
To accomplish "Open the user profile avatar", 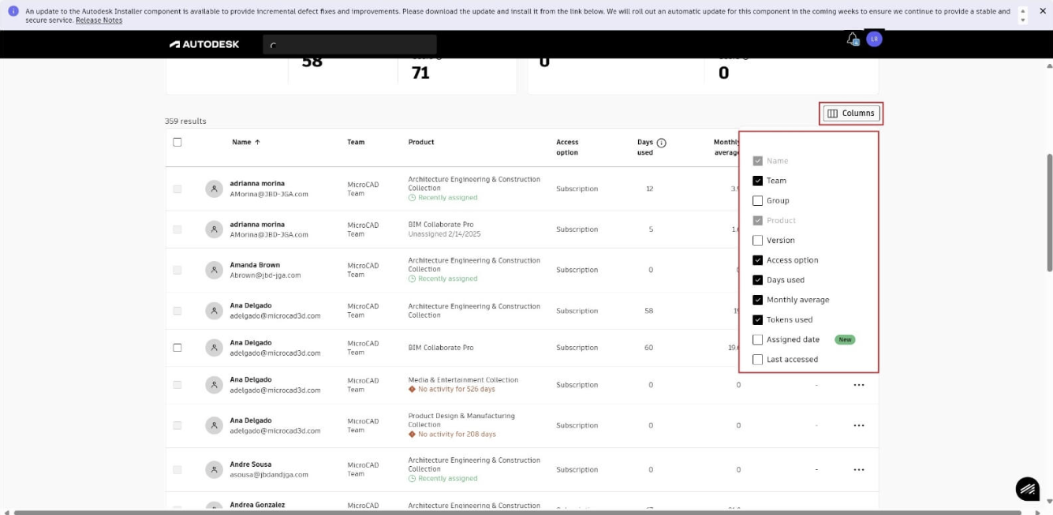I will point(874,39).
